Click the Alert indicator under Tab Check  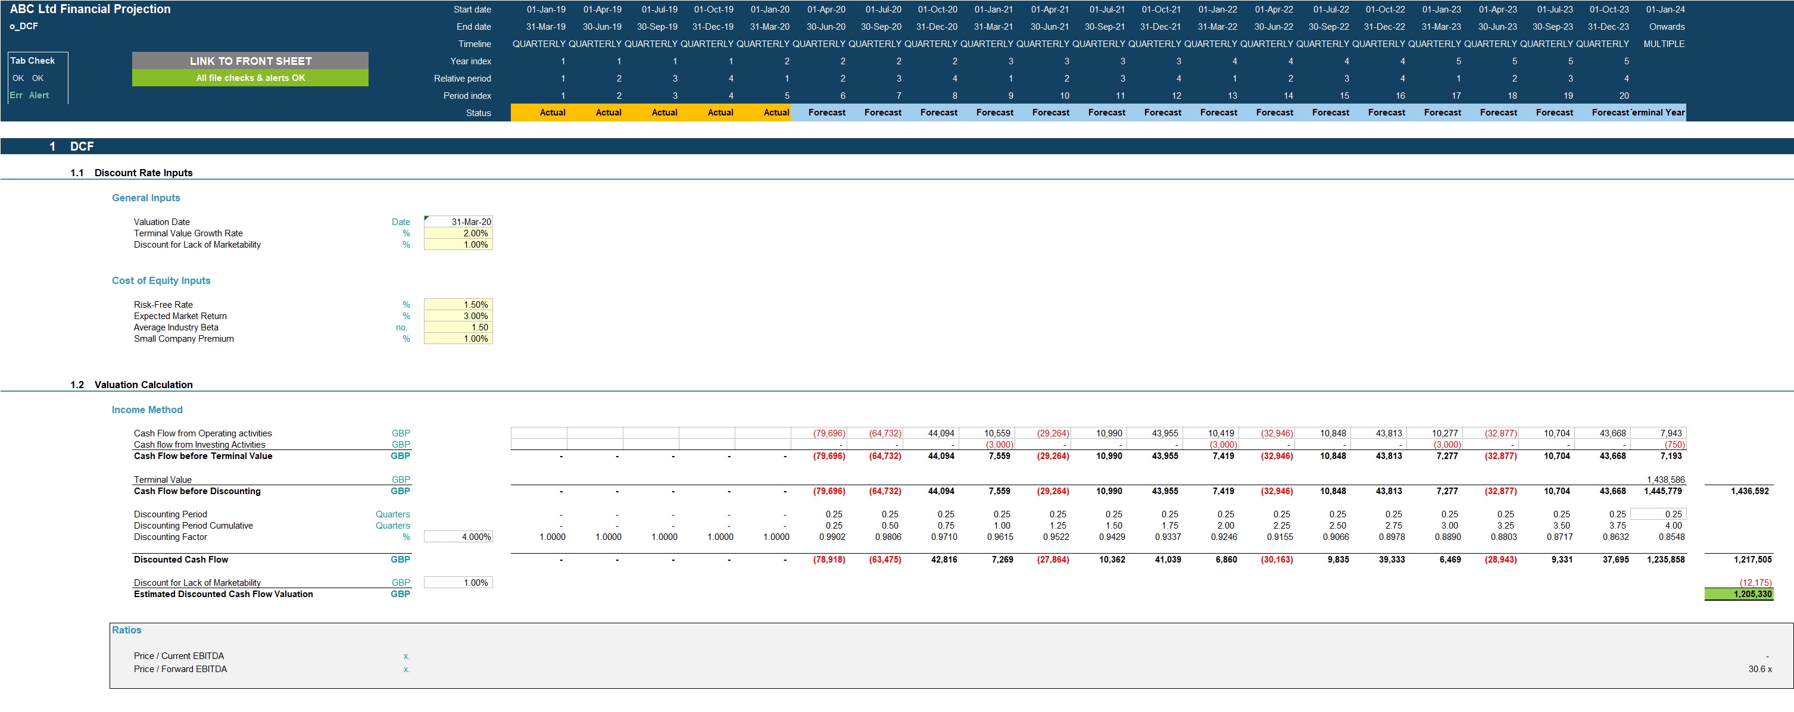[39, 95]
